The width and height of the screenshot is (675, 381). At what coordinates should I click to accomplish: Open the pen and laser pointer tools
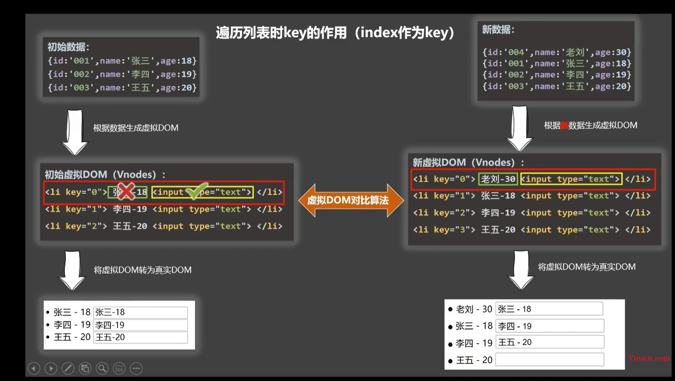tap(68, 368)
